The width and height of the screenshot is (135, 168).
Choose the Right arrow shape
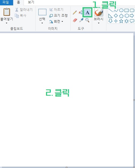(132, 16)
